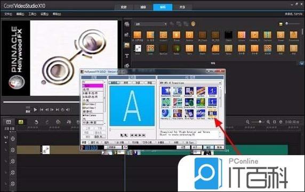Open the Sound Mixer icon
The width and height of the screenshot is (305, 192).
[x=69, y=122]
